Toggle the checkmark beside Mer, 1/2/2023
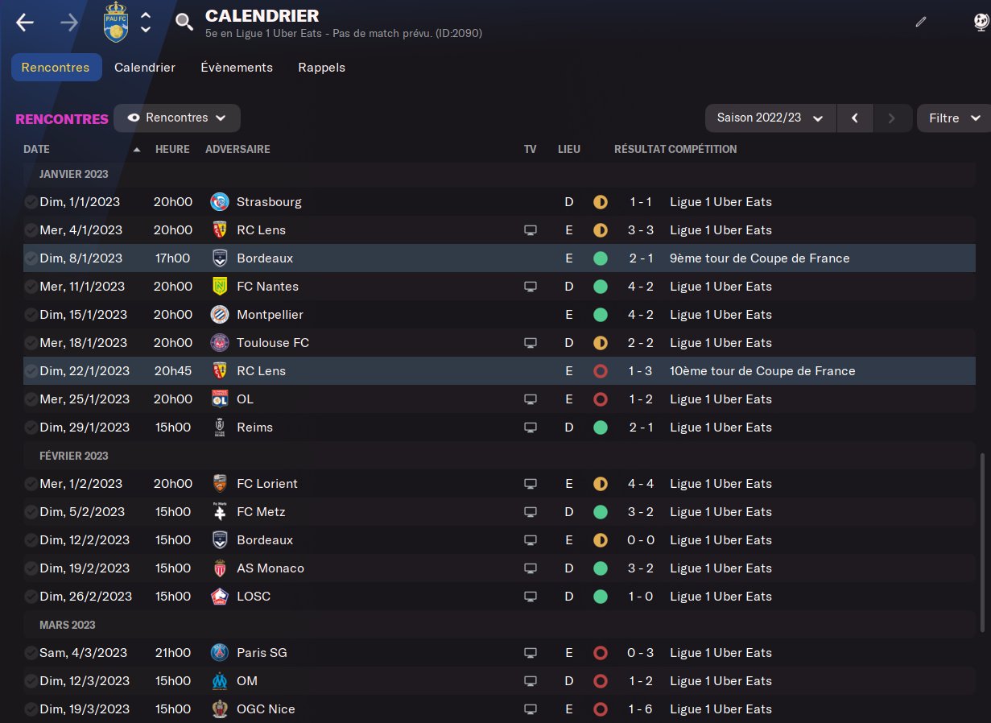Screen dimensions: 991x723 tap(31, 484)
